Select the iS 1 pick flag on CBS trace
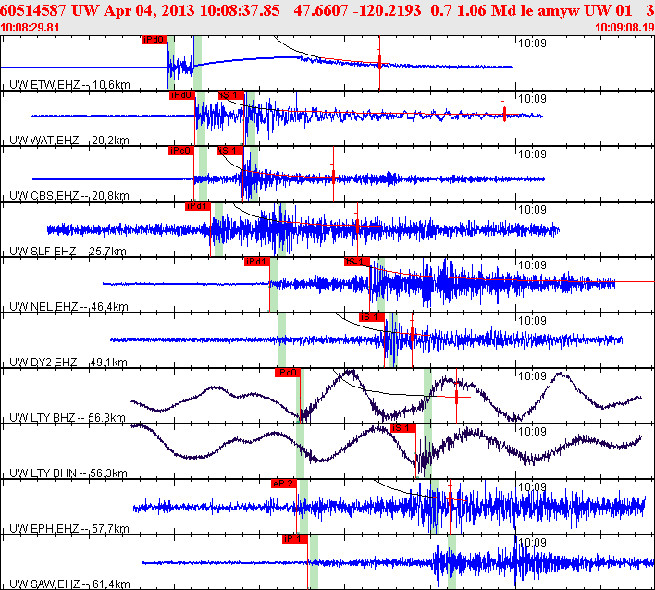 (x=230, y=151)
